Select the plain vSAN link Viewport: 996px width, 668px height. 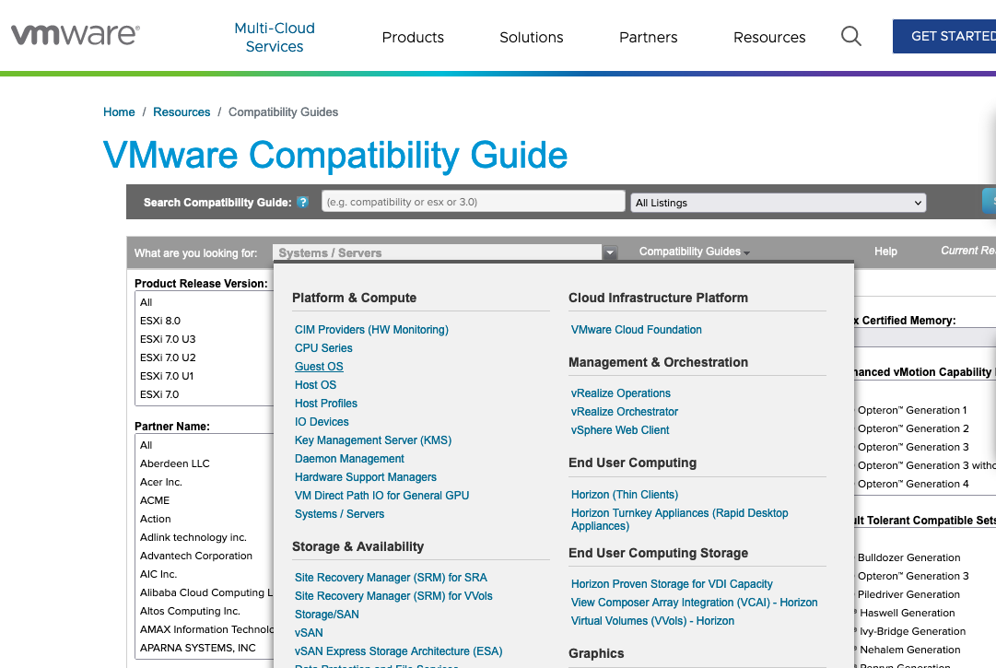(309, 632)
